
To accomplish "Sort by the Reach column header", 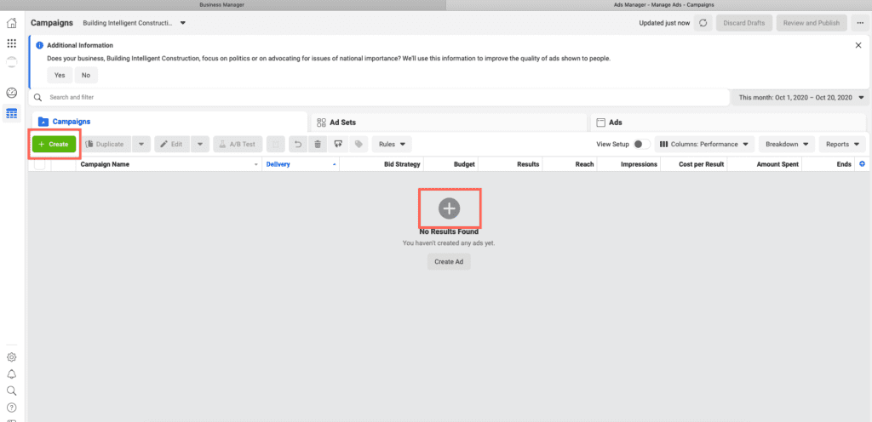I will coord(570,164).
